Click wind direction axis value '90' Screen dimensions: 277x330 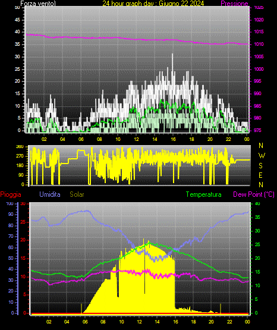(21, 175)
